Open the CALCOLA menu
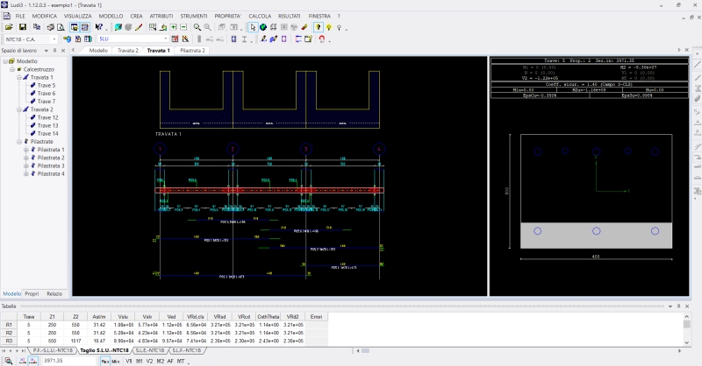The width and height of the screenshot is (702, 366). (259, 17)
